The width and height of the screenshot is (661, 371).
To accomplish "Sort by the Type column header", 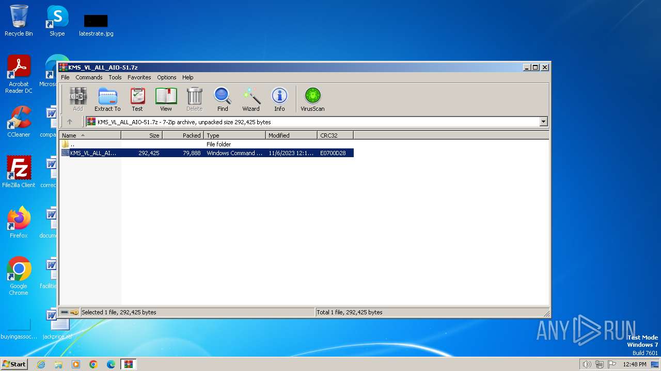I will pyautogui.click(x=235, y=136).
